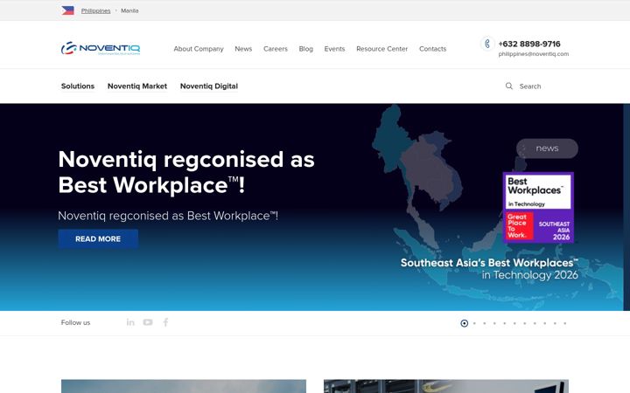Click the phone handset icon

tap(487, 44)
